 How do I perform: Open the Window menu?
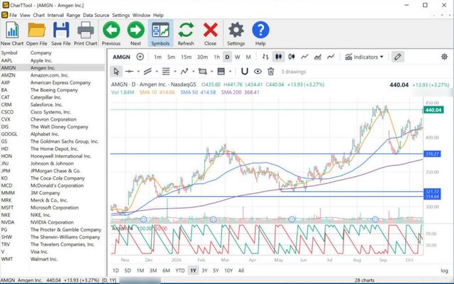tap(141, 15)
